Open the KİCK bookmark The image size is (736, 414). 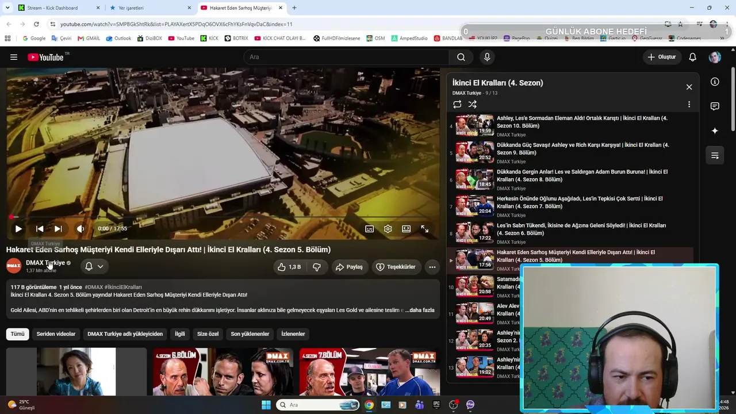(209, 39)
